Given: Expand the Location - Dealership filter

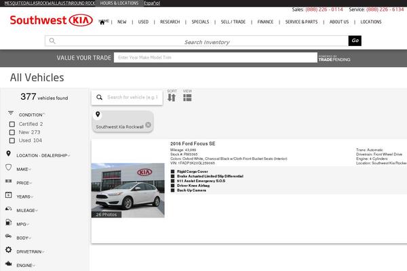Looking at the screenshot, I should (x=43, y=155).
